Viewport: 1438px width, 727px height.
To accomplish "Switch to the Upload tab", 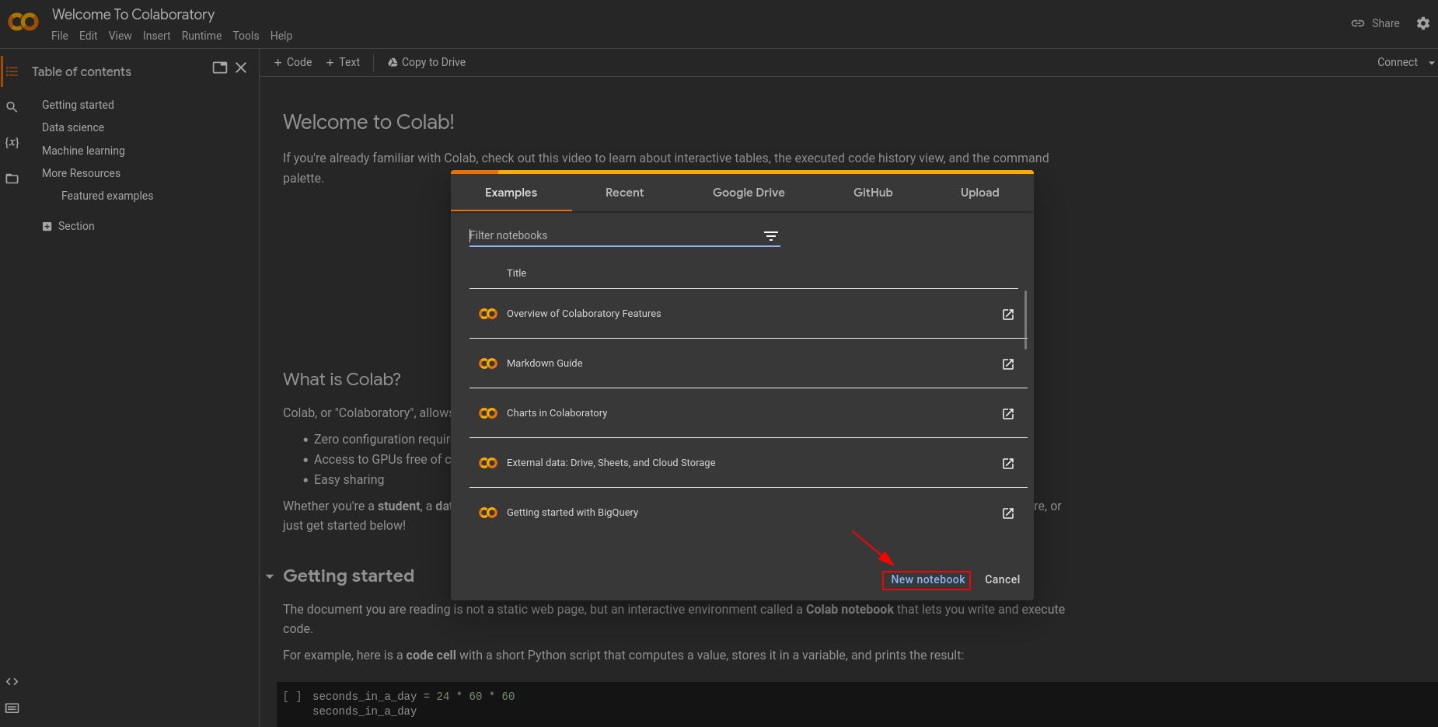I will click(980, 193).
